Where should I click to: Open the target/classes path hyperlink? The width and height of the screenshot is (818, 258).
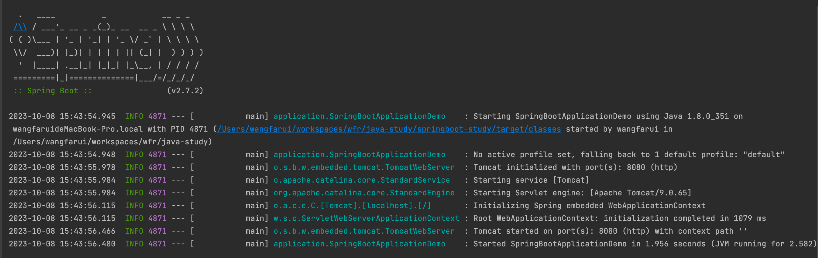point(389,129)
